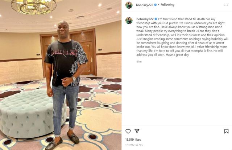This screenshot has width=232, height=150.
Task: Click the profile avatar beside the caption
Action: point(129,21)
